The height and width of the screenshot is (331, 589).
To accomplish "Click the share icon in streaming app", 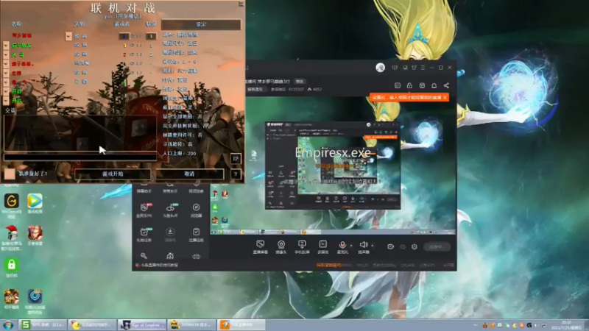I will point(446,85).
